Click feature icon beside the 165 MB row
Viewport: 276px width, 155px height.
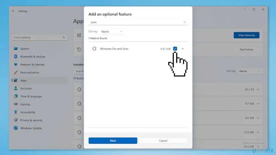tap(79, 118)
